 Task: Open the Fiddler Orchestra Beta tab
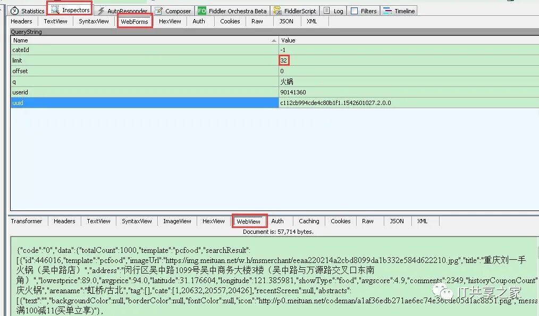tap(233, 11)
